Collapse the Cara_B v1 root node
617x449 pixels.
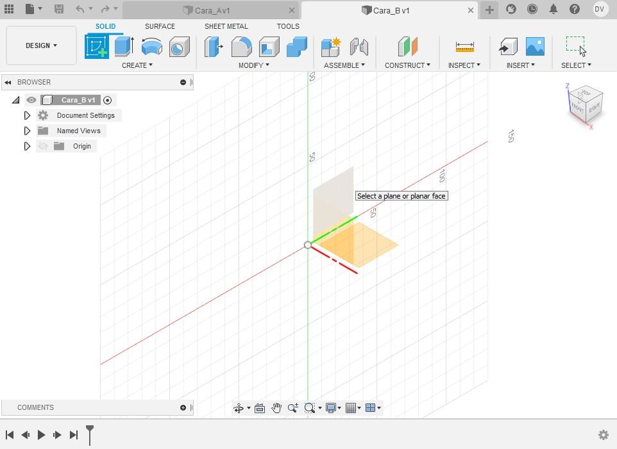16,100
